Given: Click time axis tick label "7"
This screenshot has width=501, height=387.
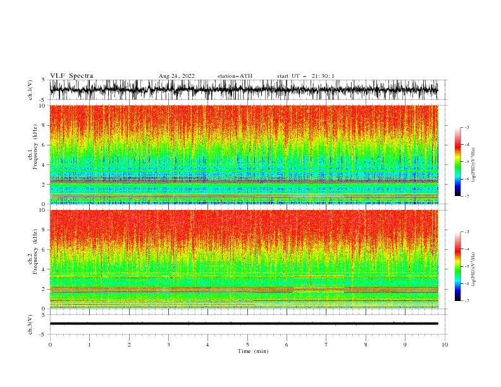Looking at the screenshot, I should coord(326,345).
